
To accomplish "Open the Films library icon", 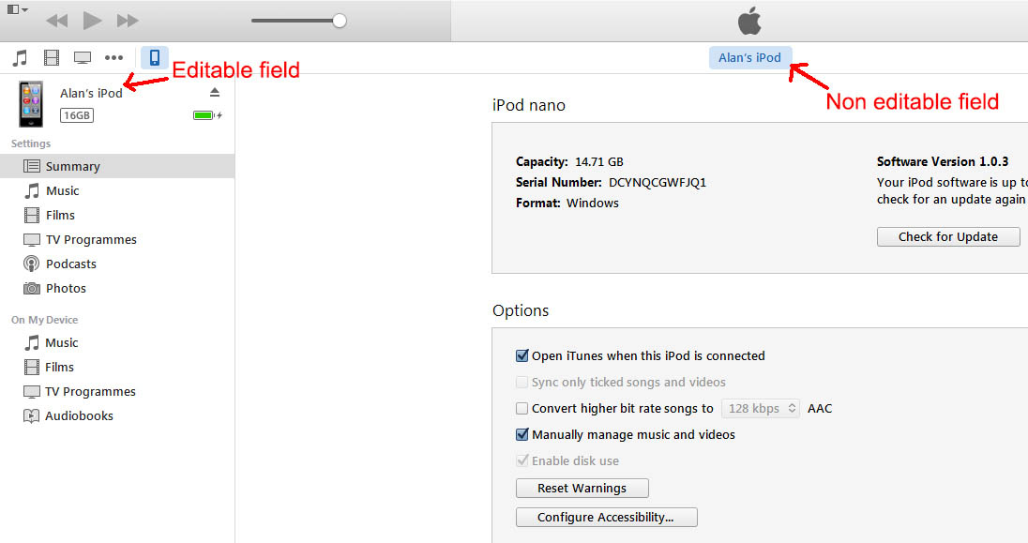I will (x=52, y=58).
